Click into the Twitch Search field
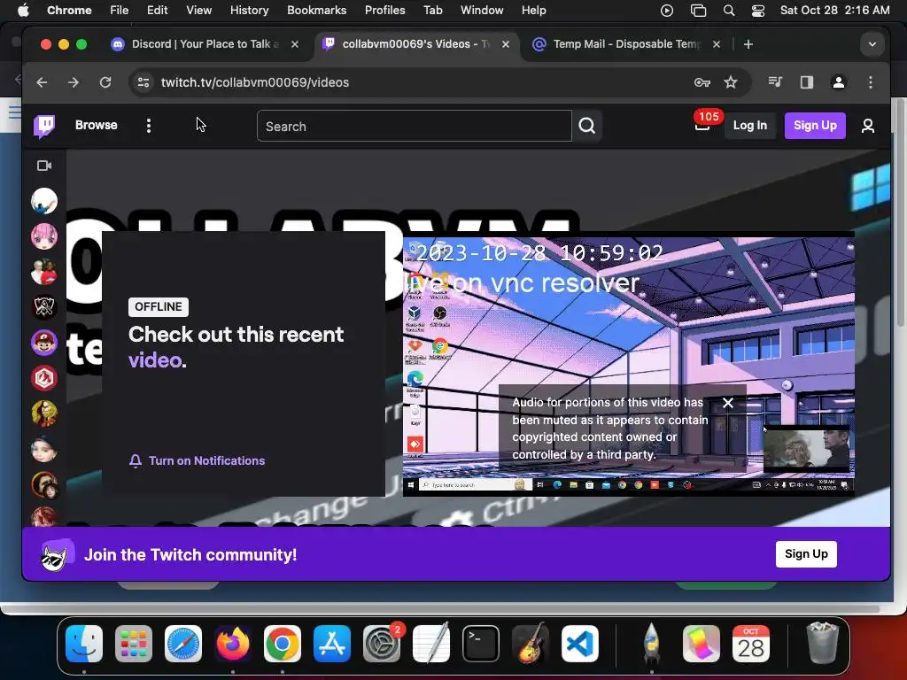This screenshot has width=907, height=680. [415, 126]
